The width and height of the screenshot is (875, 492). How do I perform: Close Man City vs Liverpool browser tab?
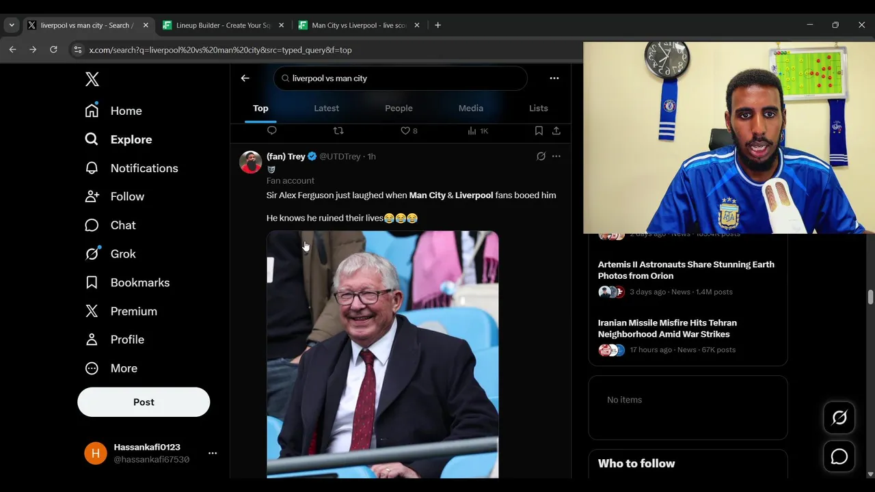[416, 25]
